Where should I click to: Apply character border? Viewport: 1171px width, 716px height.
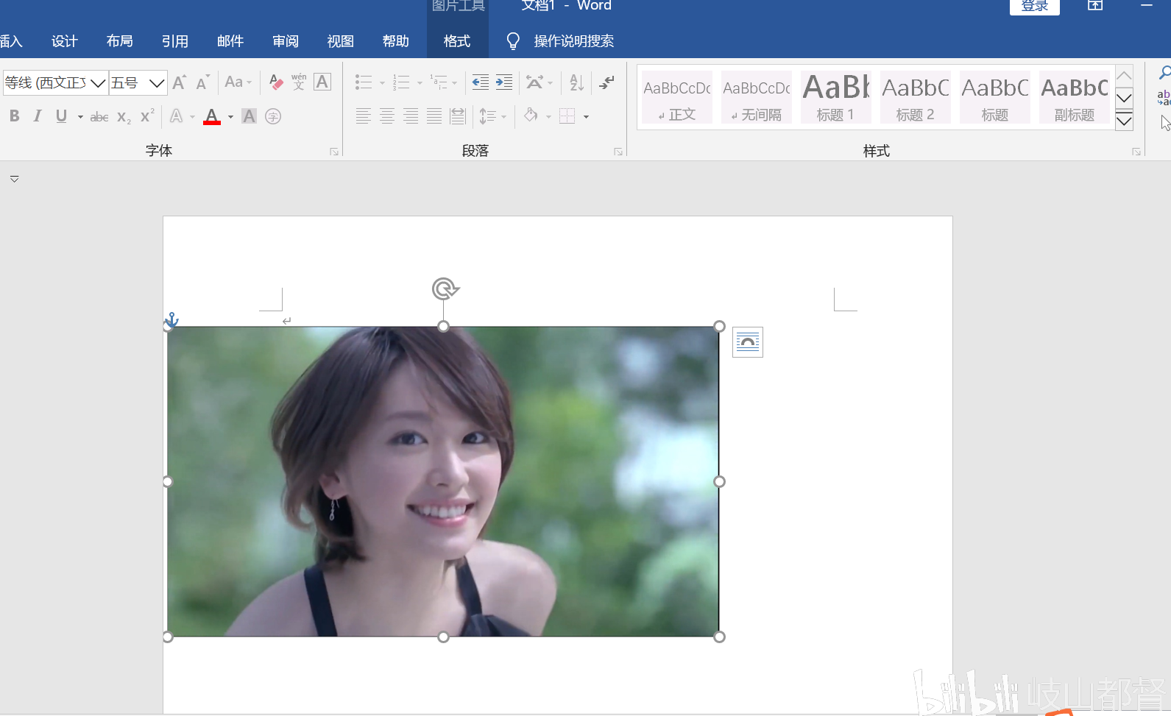tap(322, 82)
